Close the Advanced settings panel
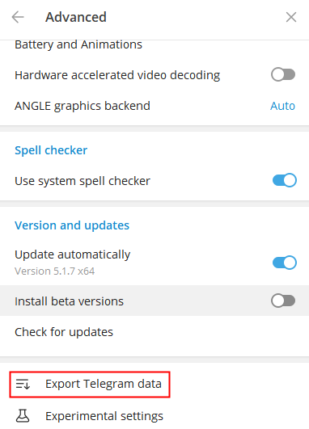 pos(291,17)
